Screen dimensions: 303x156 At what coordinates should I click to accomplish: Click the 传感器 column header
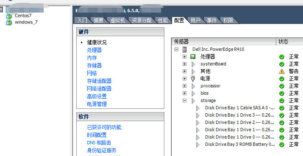pyautogui.click(x=223, y=41)
